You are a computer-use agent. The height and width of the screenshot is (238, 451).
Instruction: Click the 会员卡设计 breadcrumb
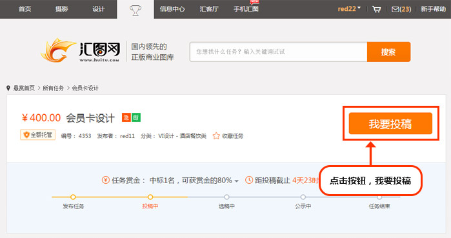tap(85, 88)
